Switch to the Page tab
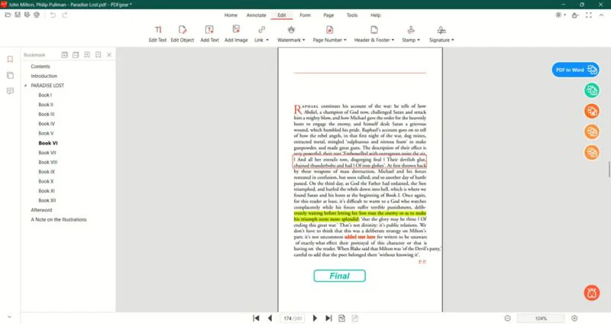The image size is (611, 324). (x=328, y=15)
